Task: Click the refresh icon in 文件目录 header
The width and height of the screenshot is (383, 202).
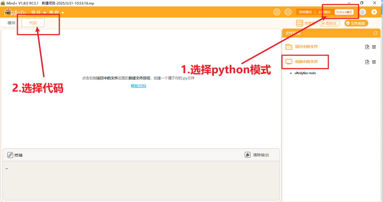Action: click(x=375, y=33)
